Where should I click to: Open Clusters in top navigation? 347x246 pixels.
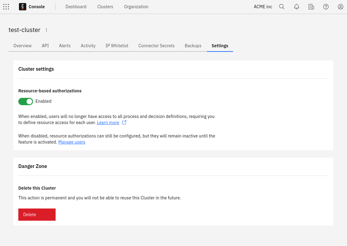click(105, 7)
